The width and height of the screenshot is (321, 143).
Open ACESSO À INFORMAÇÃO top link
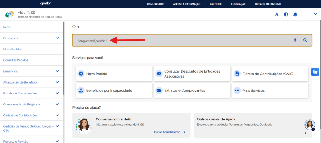pyautogui.click(x=187, y=4)
